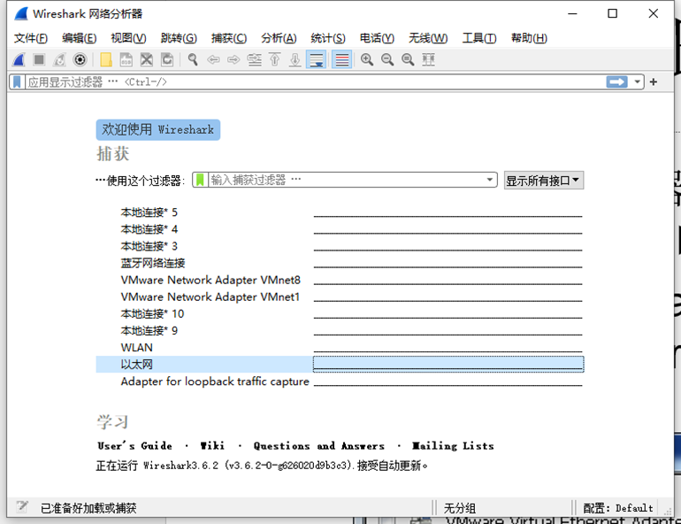Apply display filter with the arrow button
681x524 pixels.
click(617, 81)
